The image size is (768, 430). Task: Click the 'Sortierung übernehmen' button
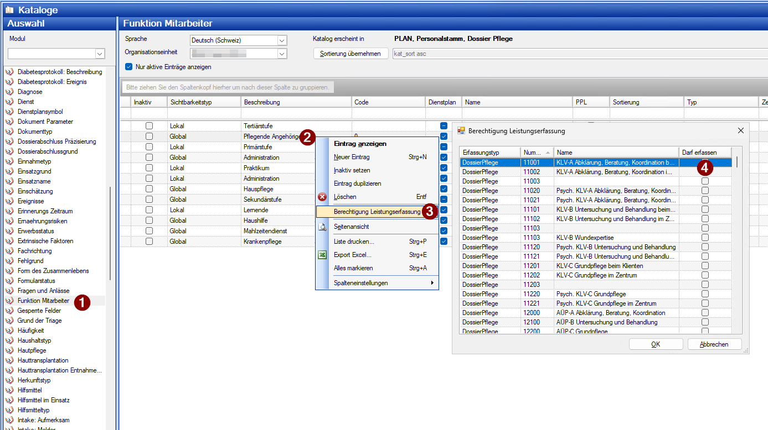(351, 54)
